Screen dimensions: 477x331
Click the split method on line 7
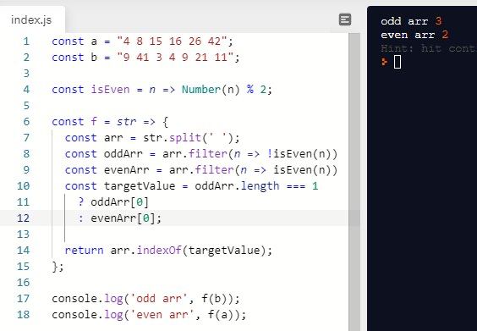pyautogui.click(x=185, y=138)
